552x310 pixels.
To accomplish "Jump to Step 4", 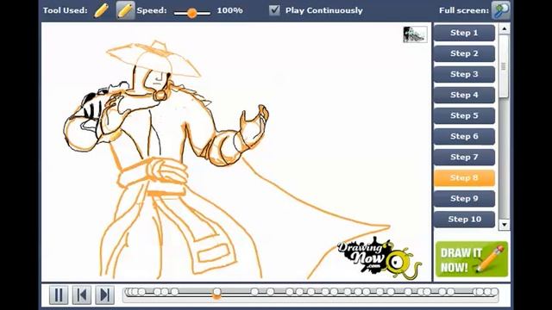I will click(x=464, y=95).
